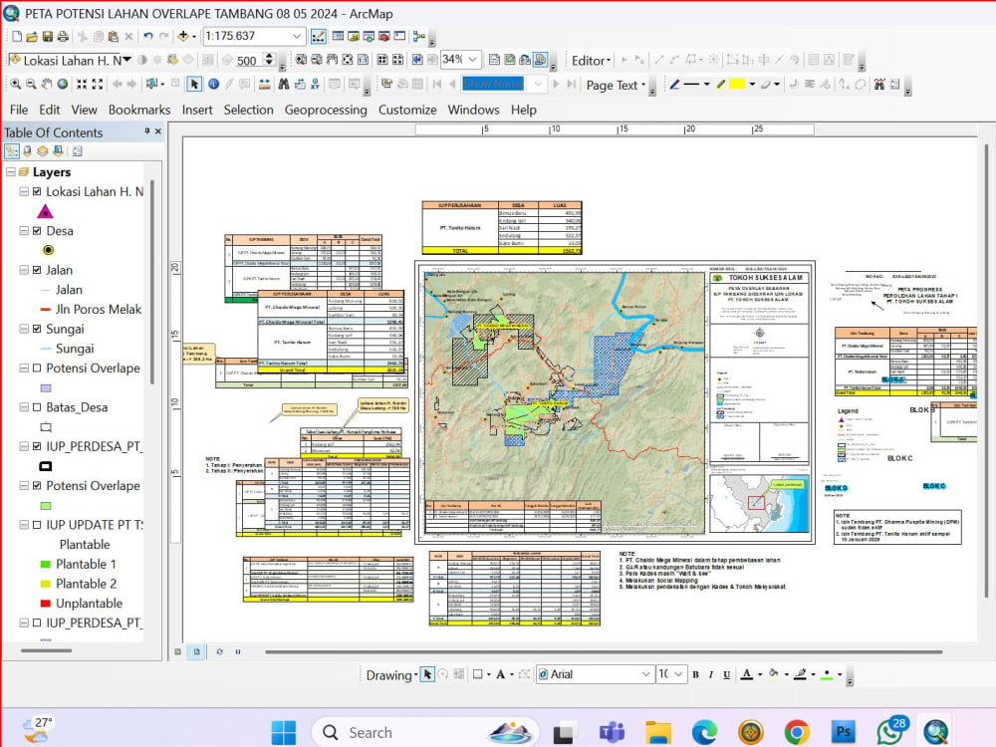Open the ModelBuilder icon
This screenshot has width=996, height=747.
point(418,36)
